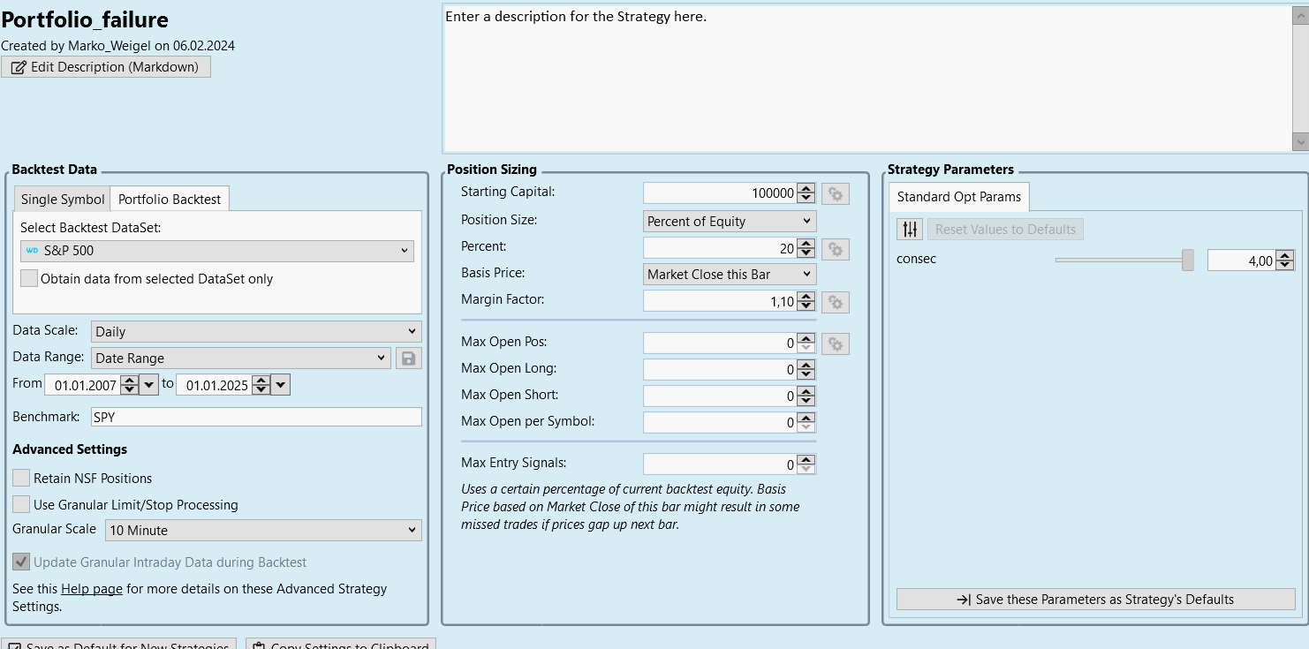Screen dimensions: 1309x649
Task: Switch to the Single Symbol tab
Action: click(x=63, y=200)
